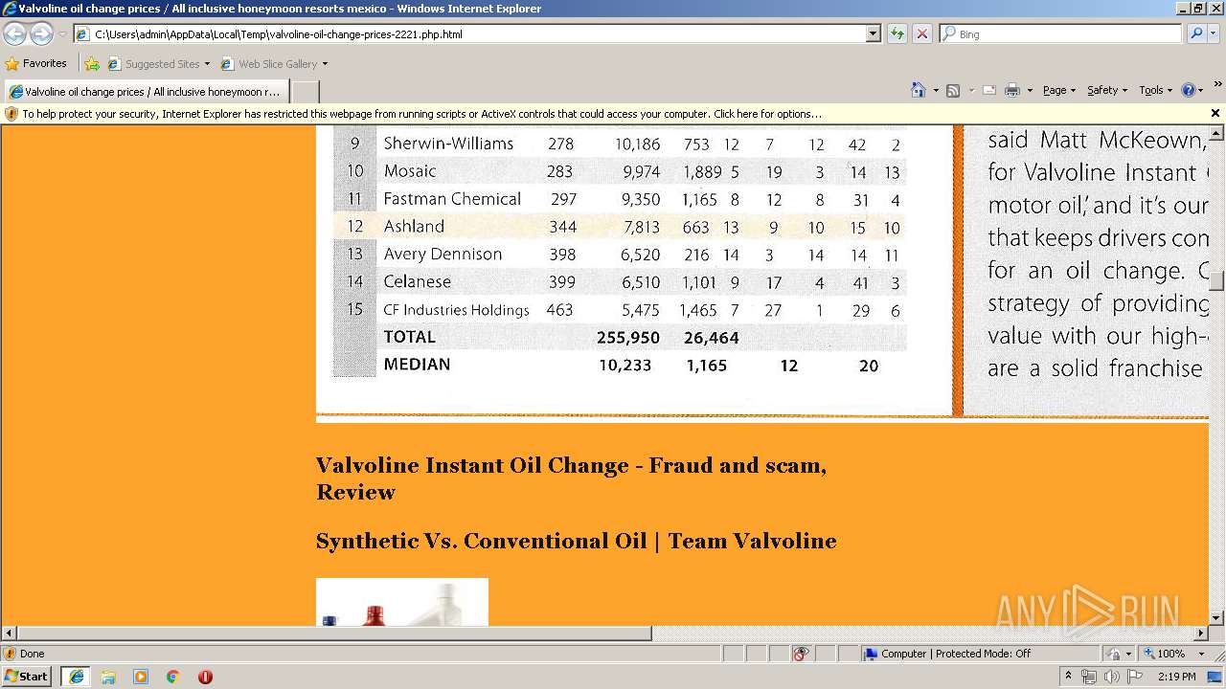1226x689 pixels.
Task: Click the Add to Favorites Bar icon
Action: 92,64
